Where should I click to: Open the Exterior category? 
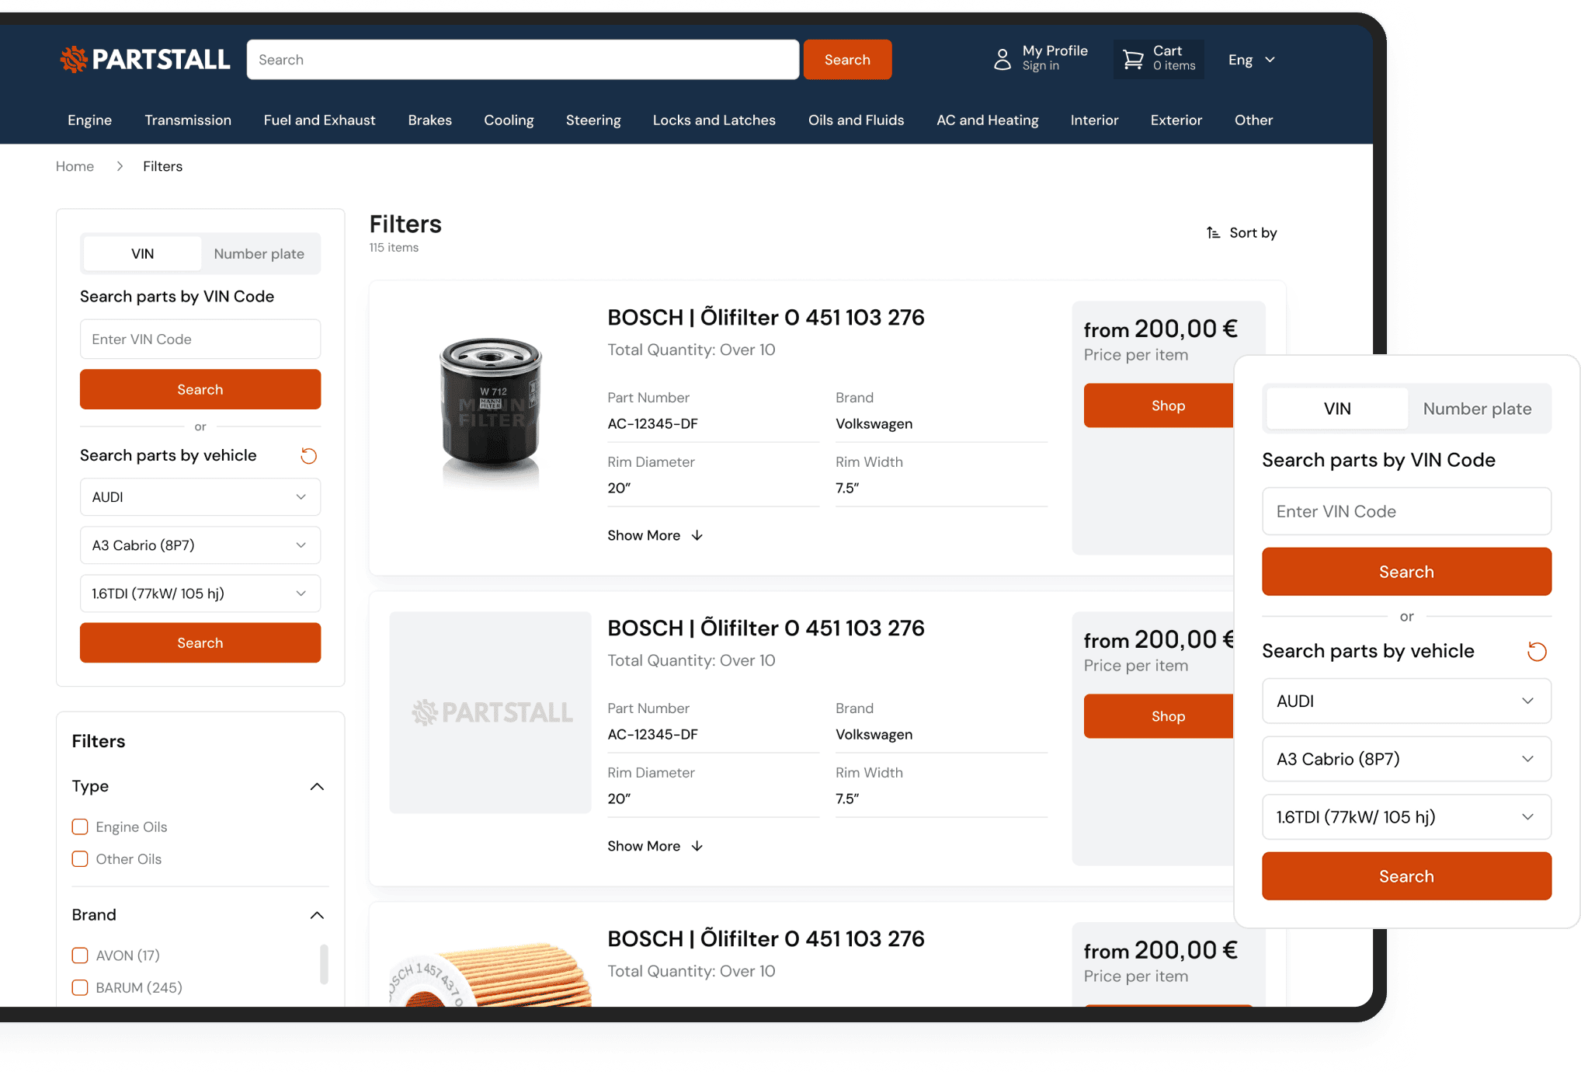(x=1176, y=120)
